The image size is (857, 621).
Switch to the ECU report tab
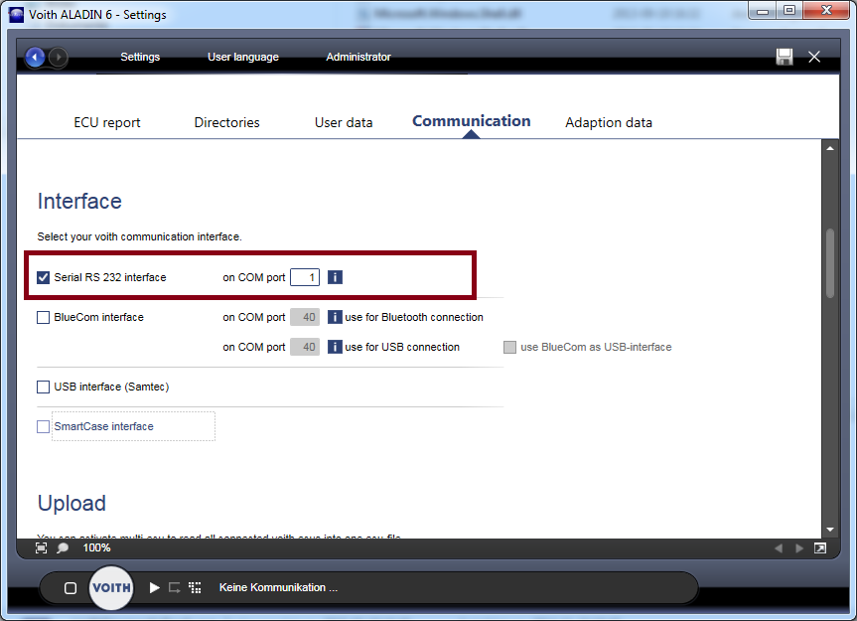(x=107, y=122)
